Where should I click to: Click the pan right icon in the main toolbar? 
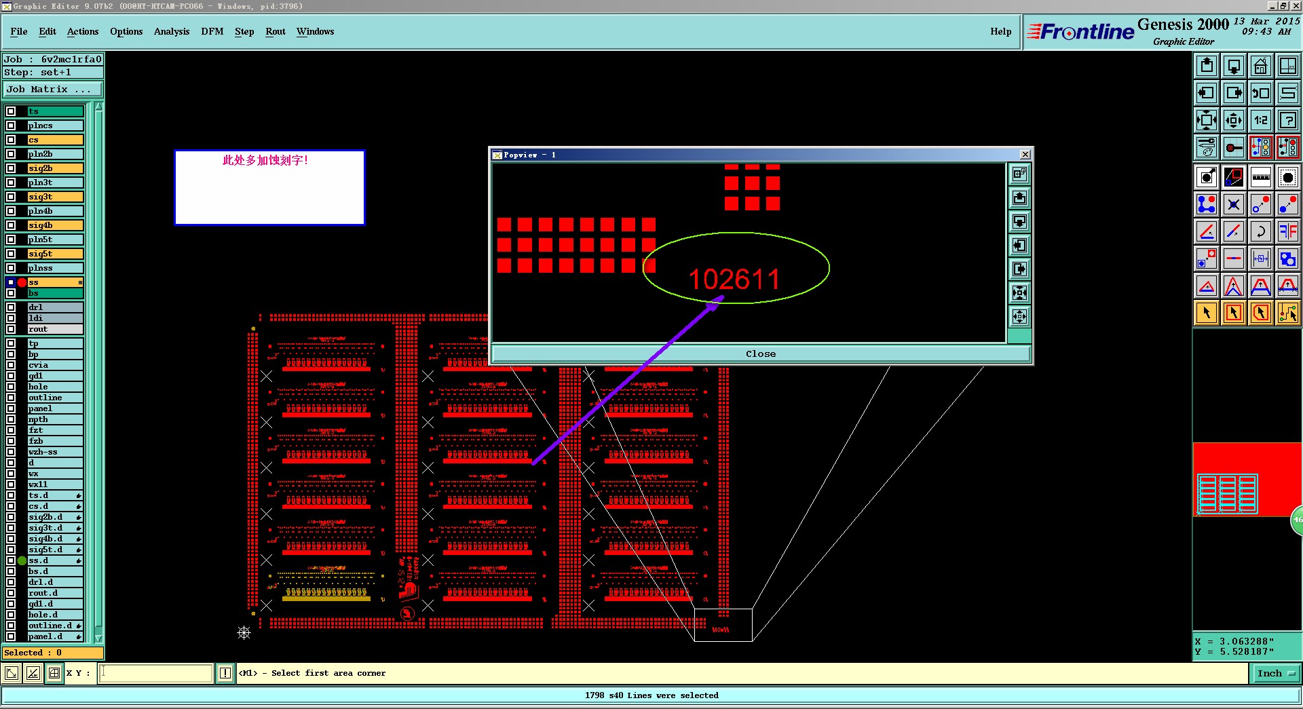[1234, 93]
